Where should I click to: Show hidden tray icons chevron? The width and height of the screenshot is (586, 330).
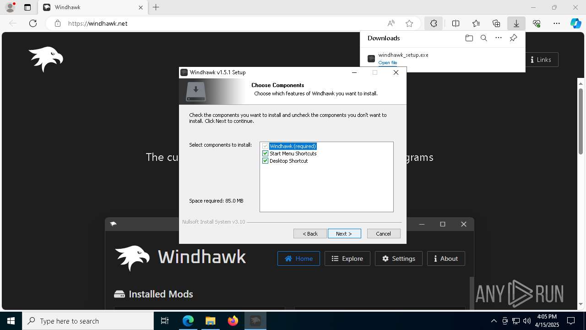[x=494, y=321]
